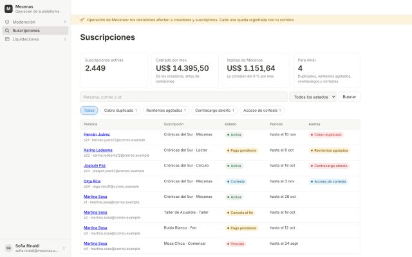Screen dimensions: 412x257
Task: Click the Periodo column header
Action: (276, 124)
